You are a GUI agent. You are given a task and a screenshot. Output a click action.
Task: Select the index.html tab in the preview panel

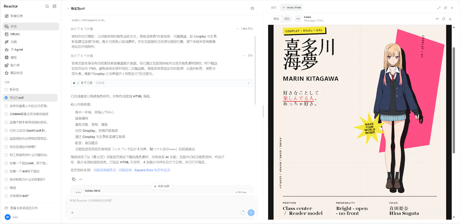(292, 8)
